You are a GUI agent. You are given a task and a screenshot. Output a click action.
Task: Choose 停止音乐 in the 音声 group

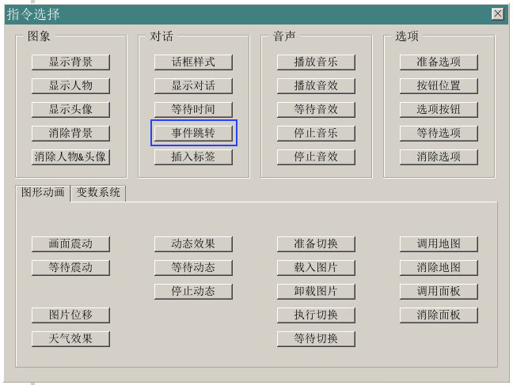point(316,134)
